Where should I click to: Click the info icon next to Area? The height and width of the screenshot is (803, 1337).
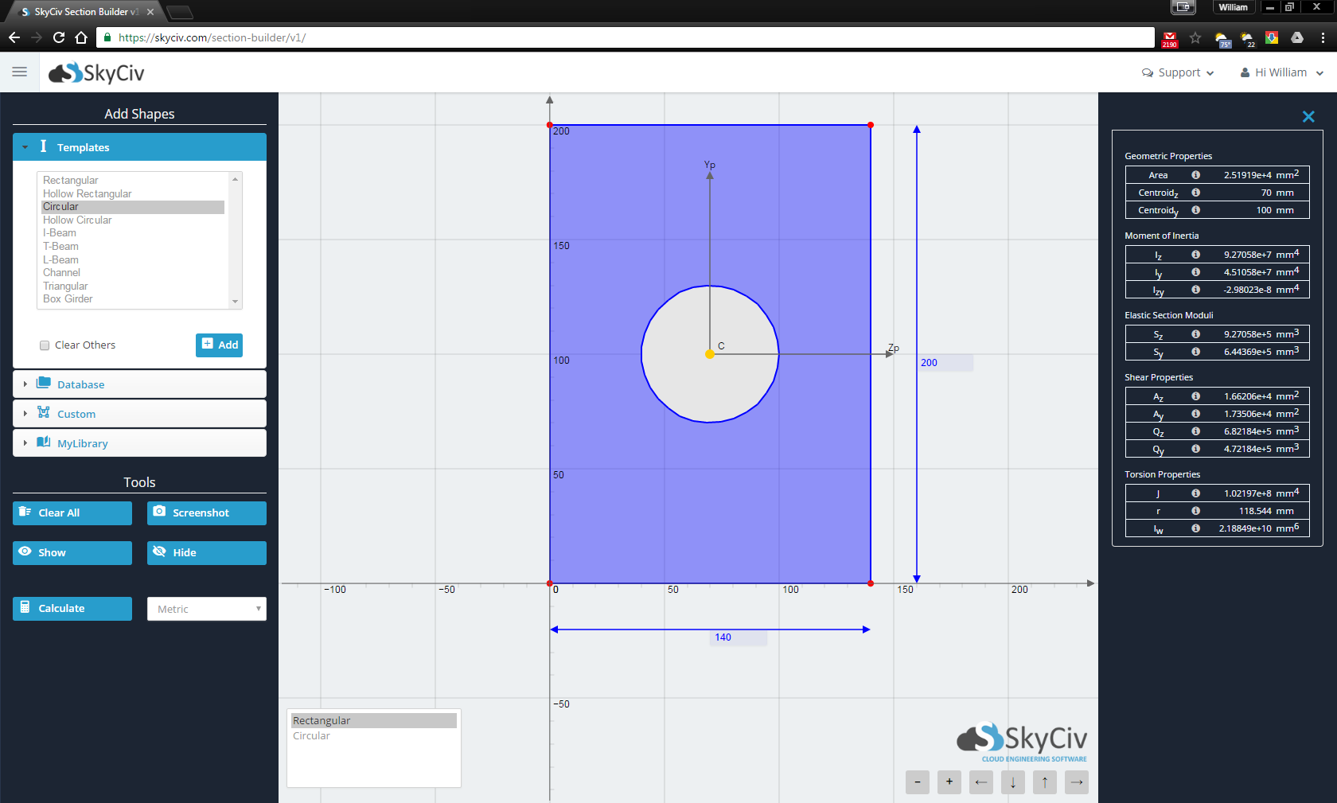click(1195, 175)
